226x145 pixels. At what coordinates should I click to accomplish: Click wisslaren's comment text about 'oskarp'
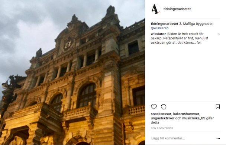pos(180,38)
